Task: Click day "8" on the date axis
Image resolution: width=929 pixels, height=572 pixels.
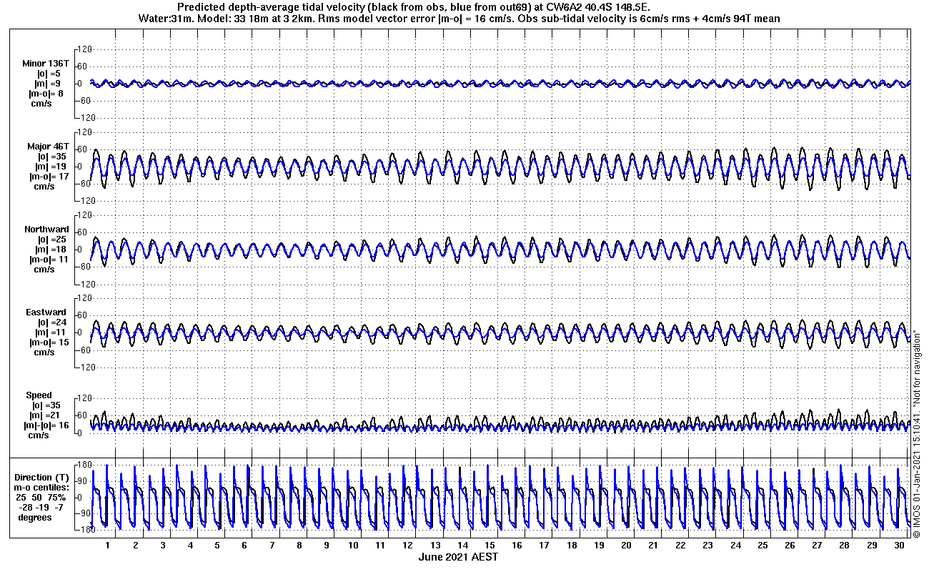Action: click(299, 545)
